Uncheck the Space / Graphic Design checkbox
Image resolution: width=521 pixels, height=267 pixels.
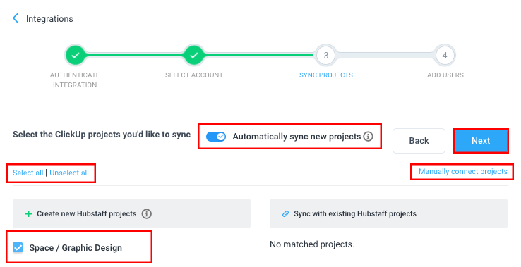(x=18, y=247)
